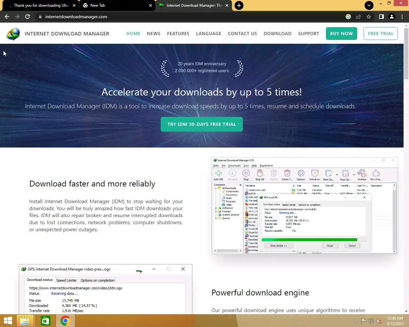Image resolution: width=409 pixels, height=327 pixels.
Task: Show hidden tray icons arrow
Action: [x=356, y=321]
